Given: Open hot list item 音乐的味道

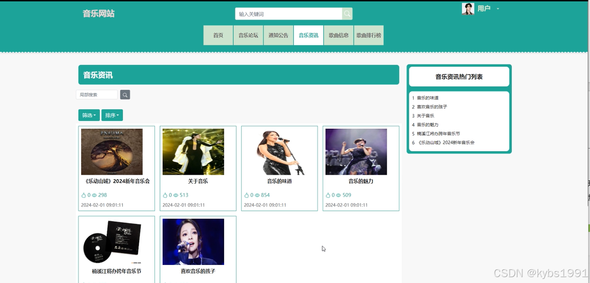Looking at the screenshot, I should (428, 98).
